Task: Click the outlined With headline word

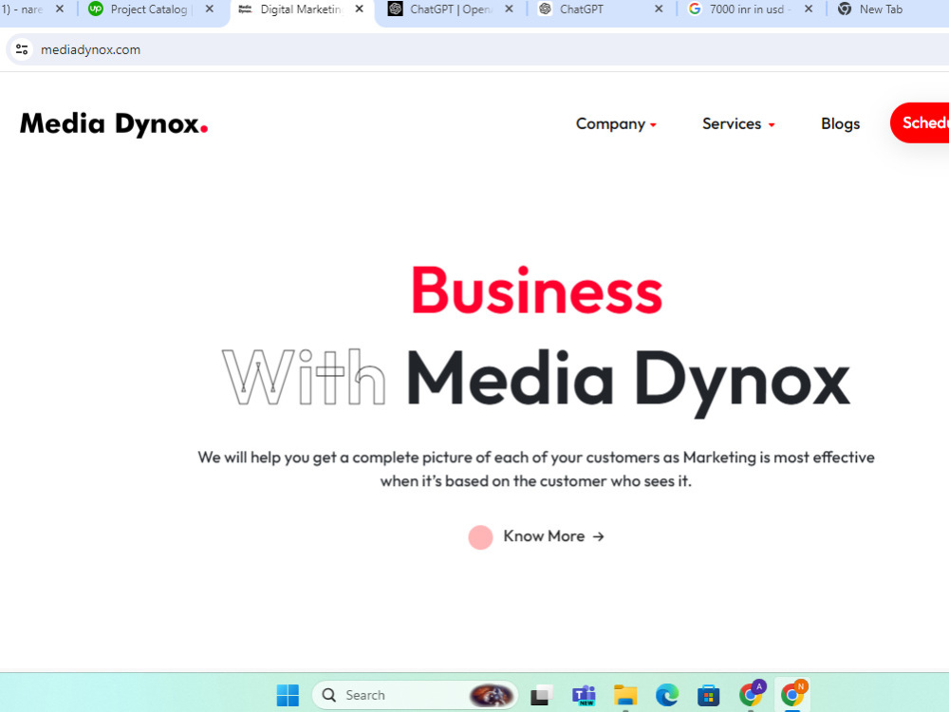Action: pyautogui.click(x=304, y=377)
